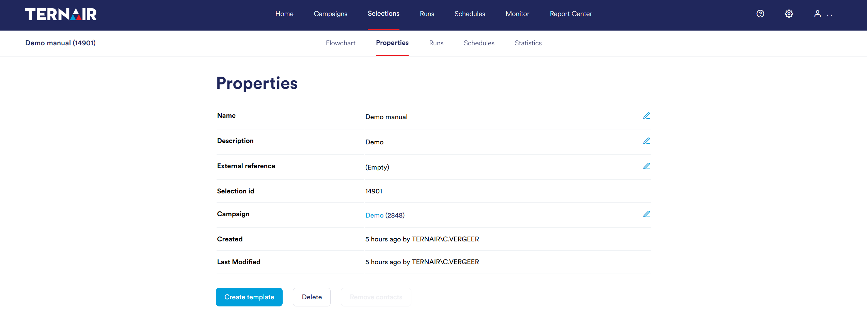Viewport: 867px width, 334px height.
Task: Click the 'Last Modified' field label
Action: [239, 262]
